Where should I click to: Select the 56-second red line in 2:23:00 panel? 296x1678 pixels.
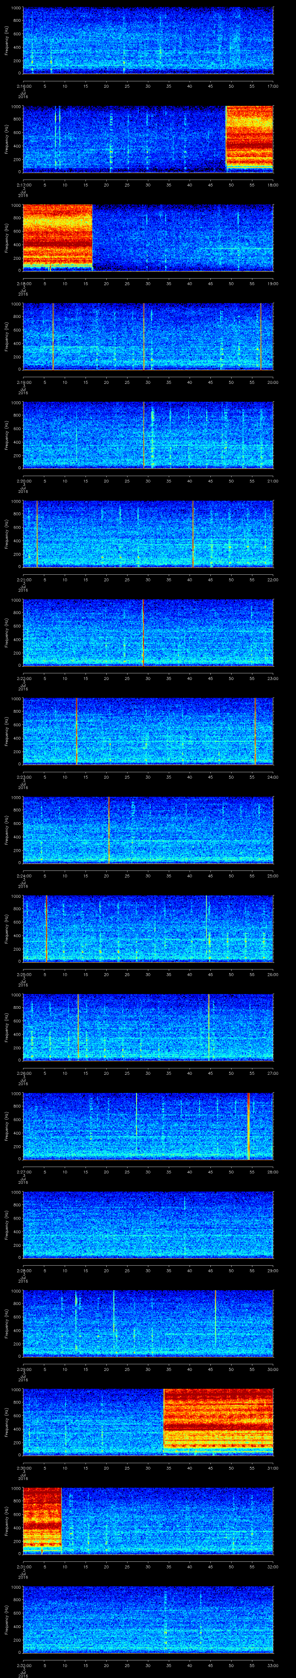(256, 731)
